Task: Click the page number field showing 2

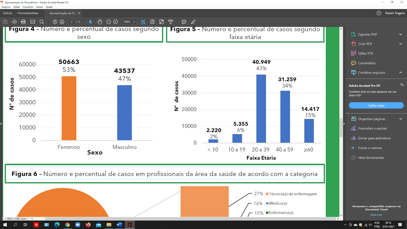Action: [72, 22]
